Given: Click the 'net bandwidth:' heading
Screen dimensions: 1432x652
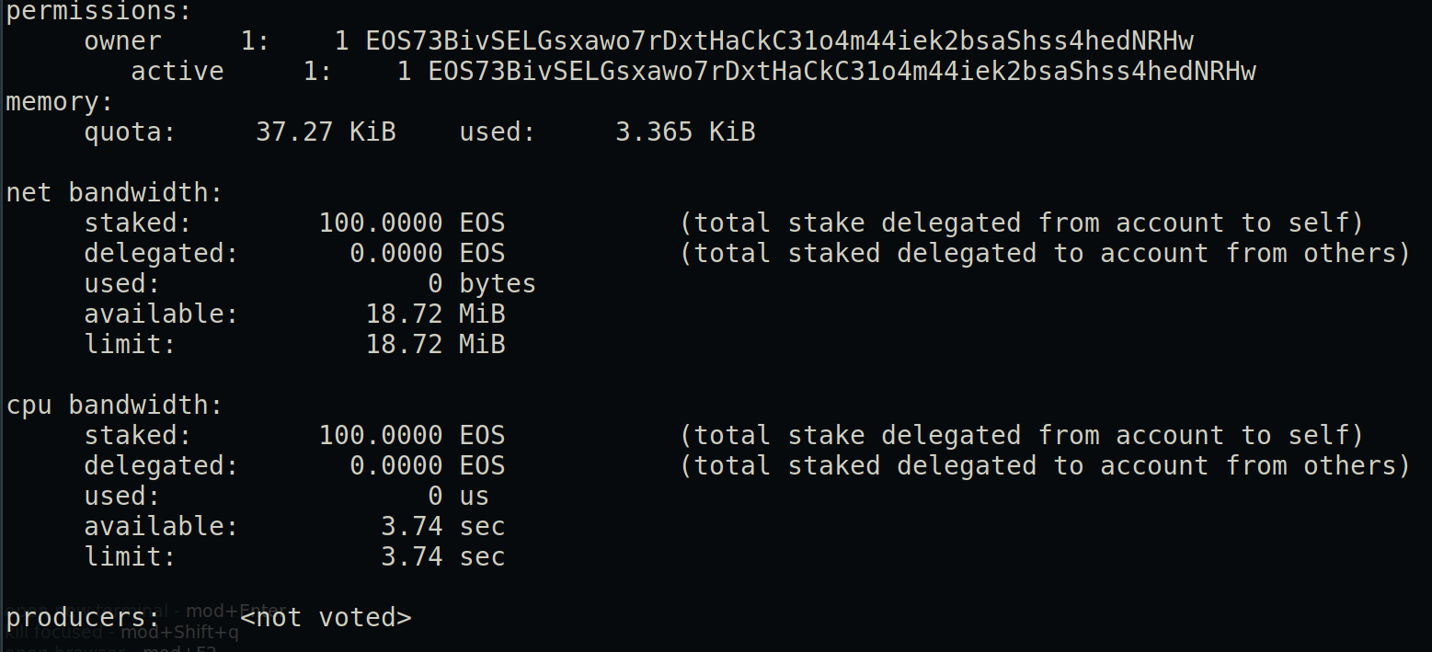Looking at the screenshot, I should click(x=115, y=193).
